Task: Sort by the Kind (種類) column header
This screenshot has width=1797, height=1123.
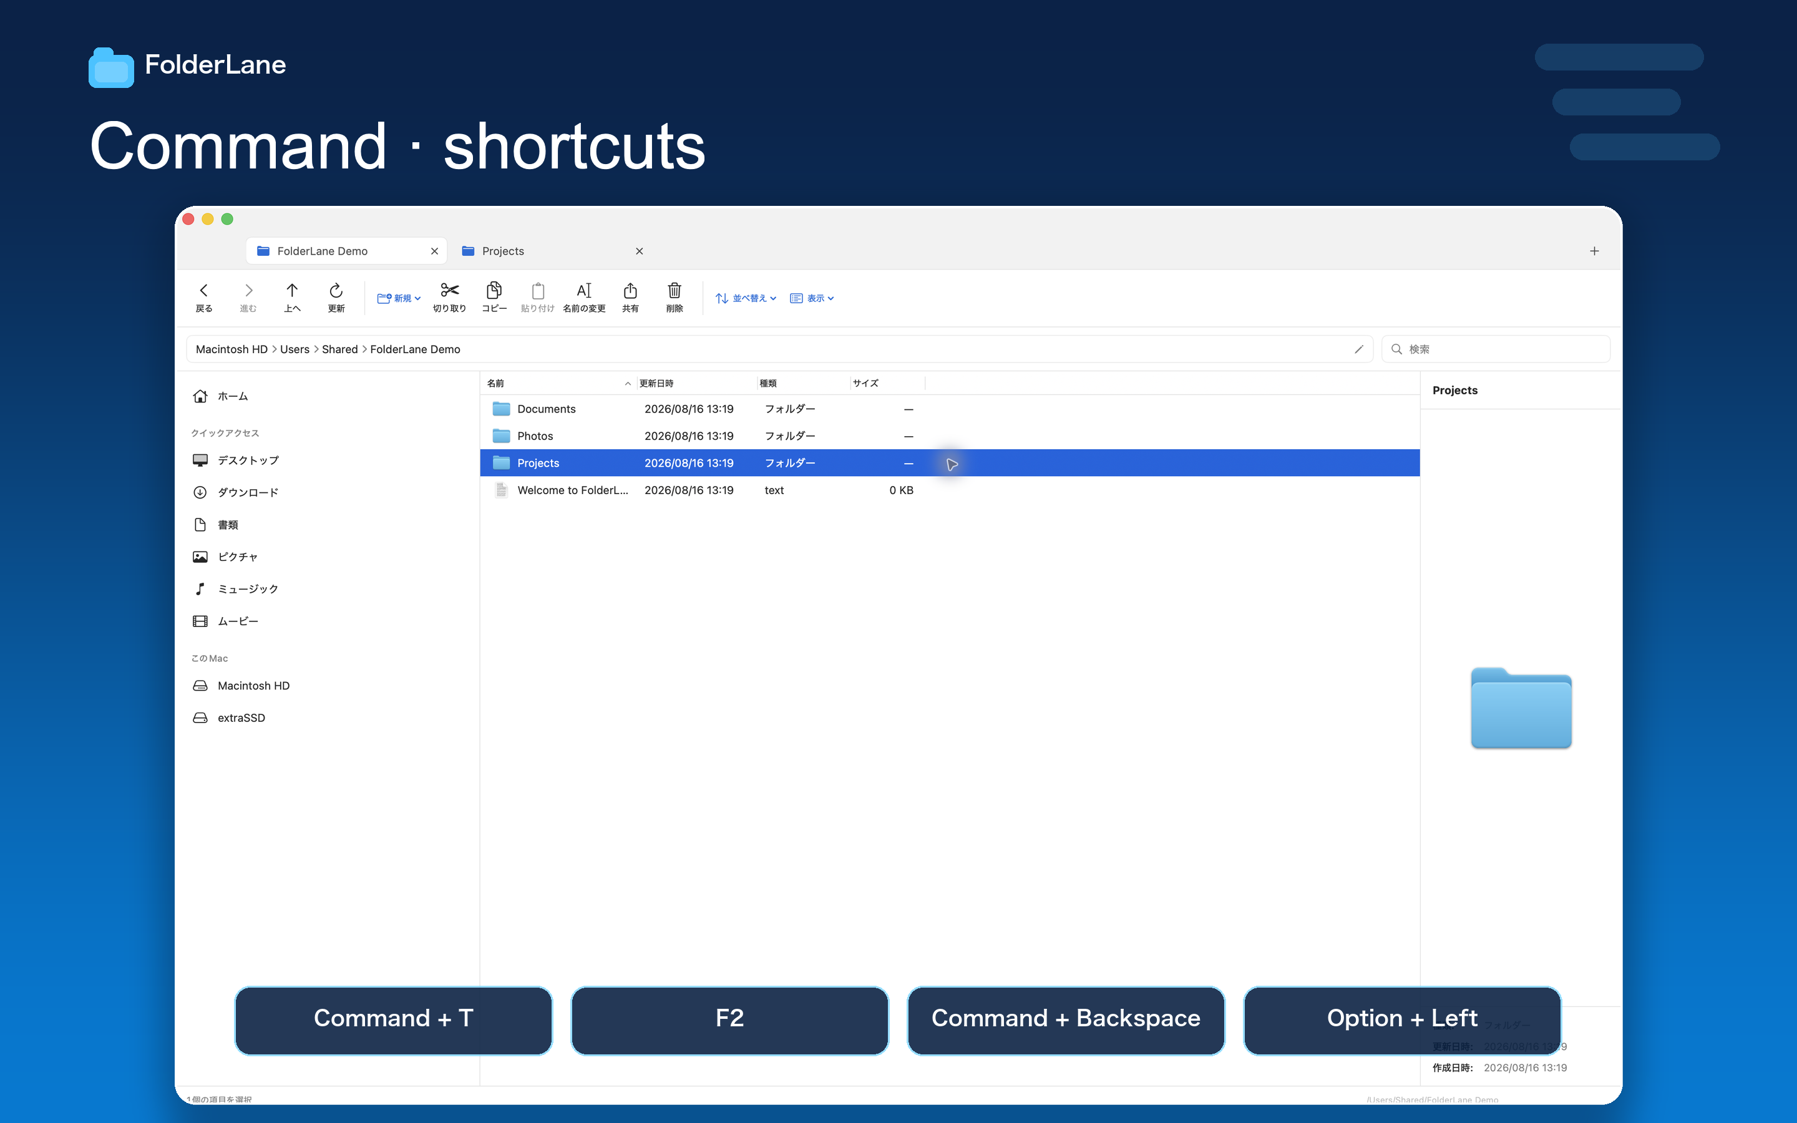Action: point(804,383)
